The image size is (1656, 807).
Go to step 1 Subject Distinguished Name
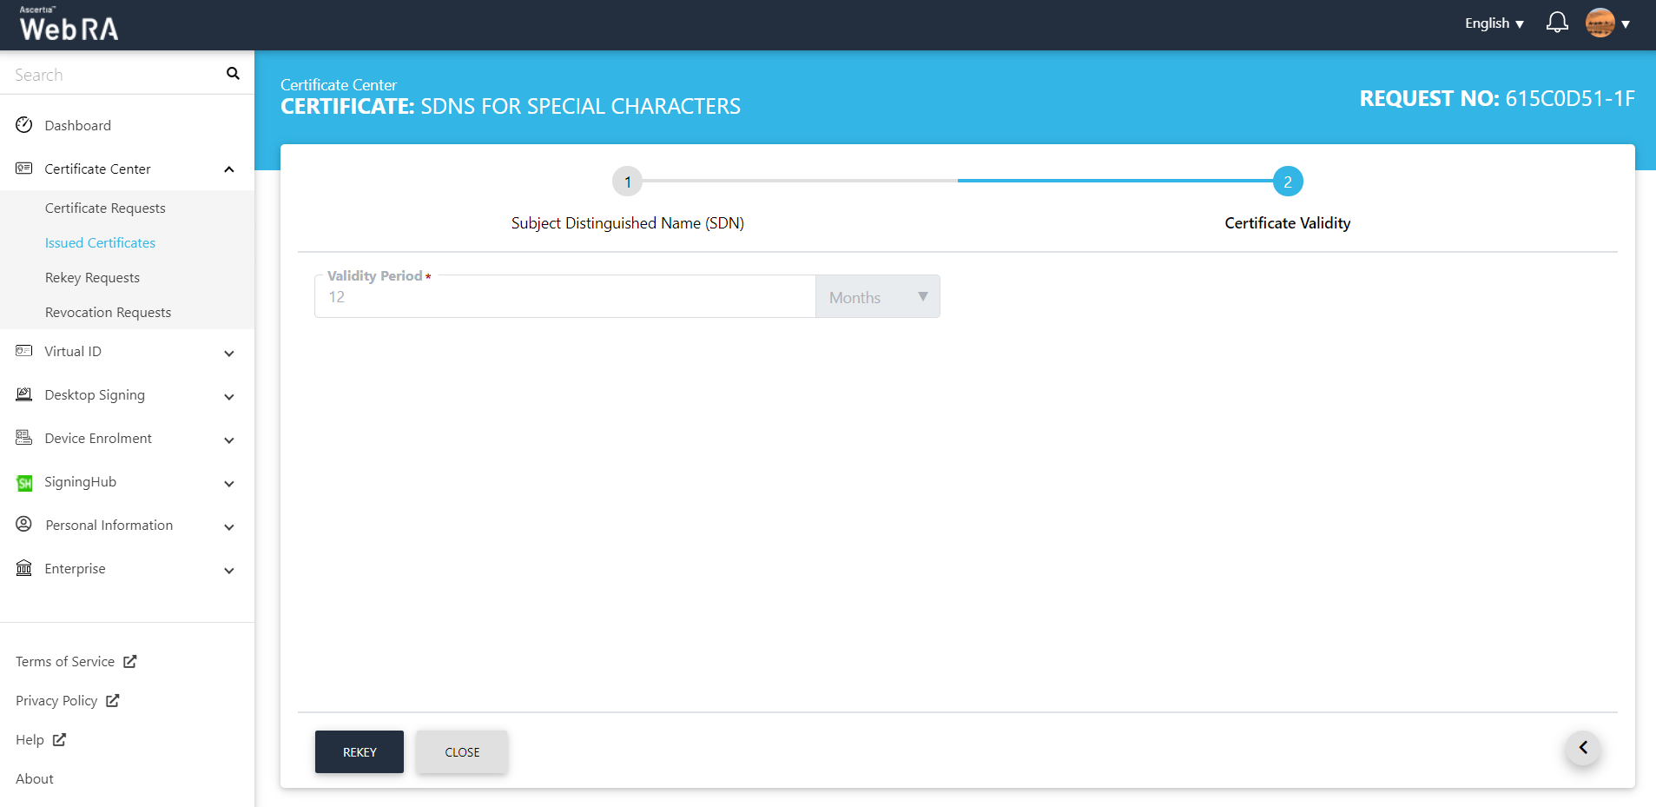coord(627,182)
